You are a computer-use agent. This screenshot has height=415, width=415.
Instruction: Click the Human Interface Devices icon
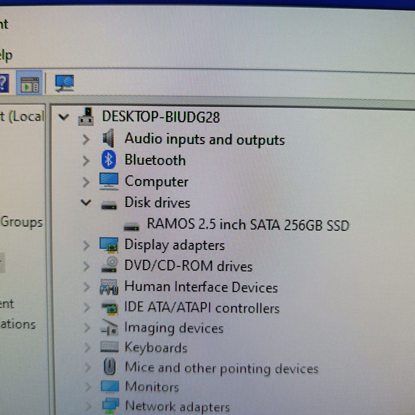[109, 288]
